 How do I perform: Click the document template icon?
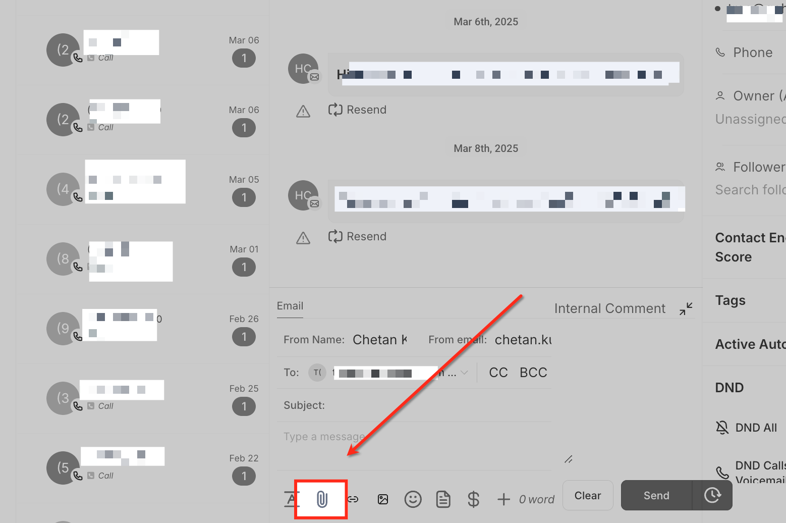[x=443, y=499]
